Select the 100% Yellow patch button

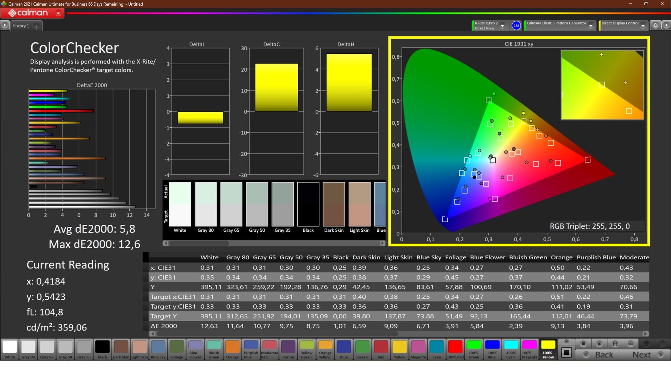point(548,349)
